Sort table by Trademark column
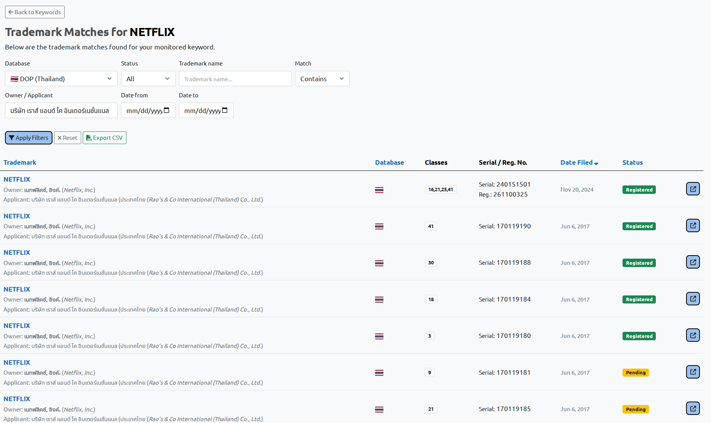Image resolution: width=711 pixels, height=423 pixels. coord(20,162)
